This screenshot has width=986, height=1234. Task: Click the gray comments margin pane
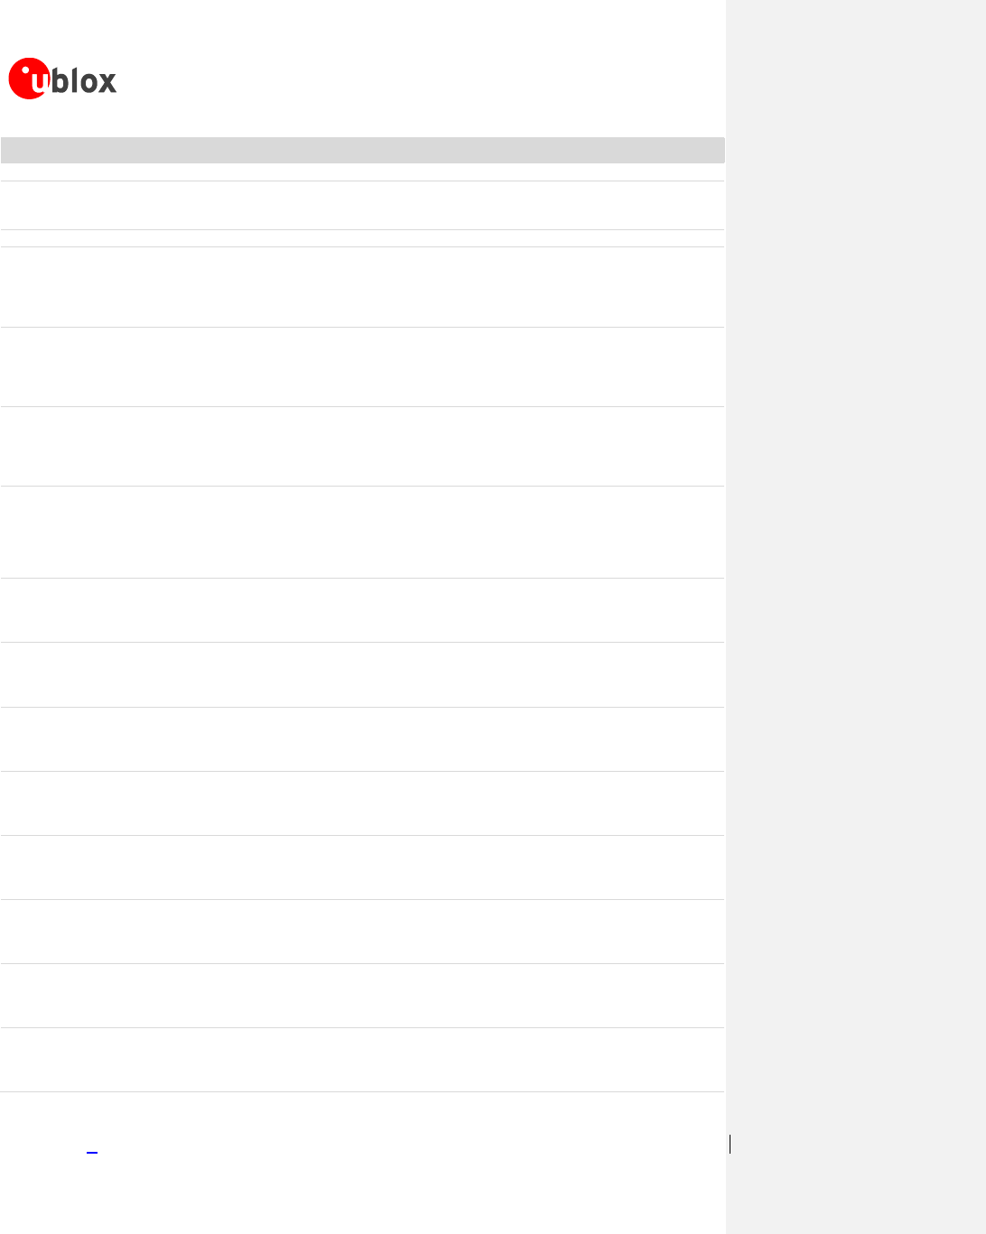(x=856, y=617)
